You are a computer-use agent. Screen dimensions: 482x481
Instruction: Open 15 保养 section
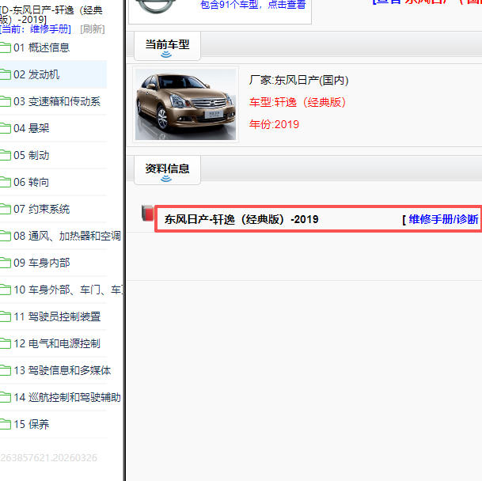[31, 424]
